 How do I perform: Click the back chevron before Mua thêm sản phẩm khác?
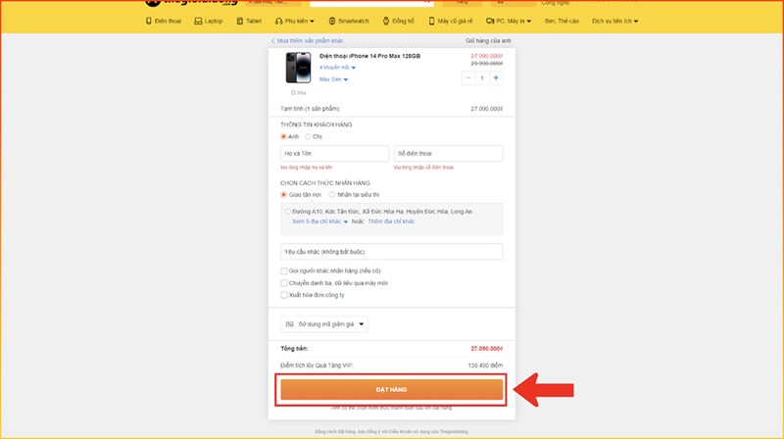click(273, 40)
